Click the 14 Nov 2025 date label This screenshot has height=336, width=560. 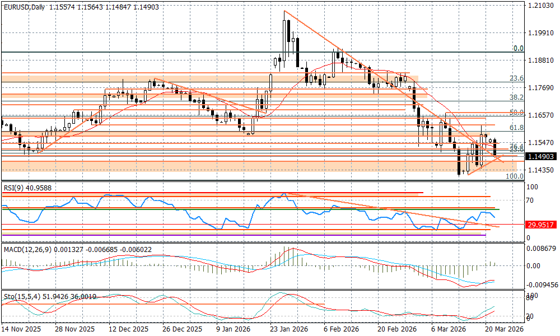coord(21,330)
